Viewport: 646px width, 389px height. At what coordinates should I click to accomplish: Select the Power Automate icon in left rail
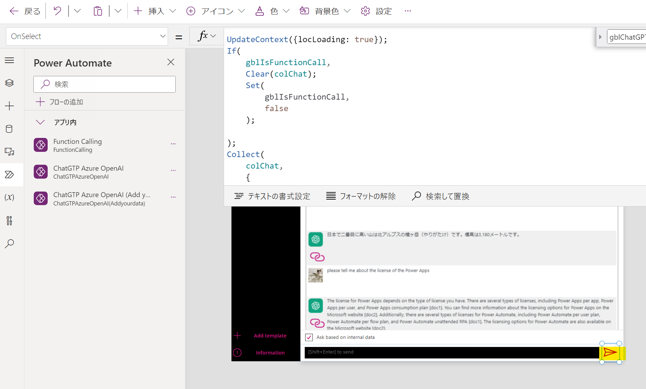9,174
